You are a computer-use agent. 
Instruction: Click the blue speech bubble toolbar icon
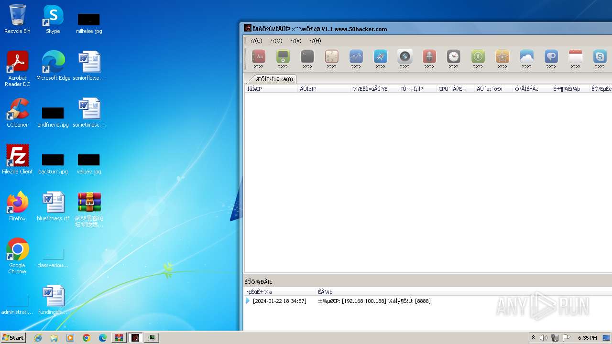click(551, 57)
